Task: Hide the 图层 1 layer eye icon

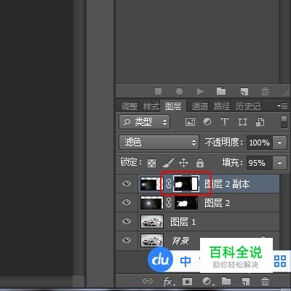Action: 127,221
